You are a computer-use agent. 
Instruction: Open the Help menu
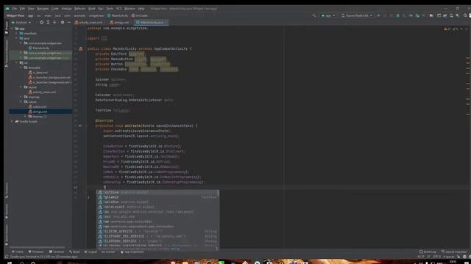[x=141, y=9]
